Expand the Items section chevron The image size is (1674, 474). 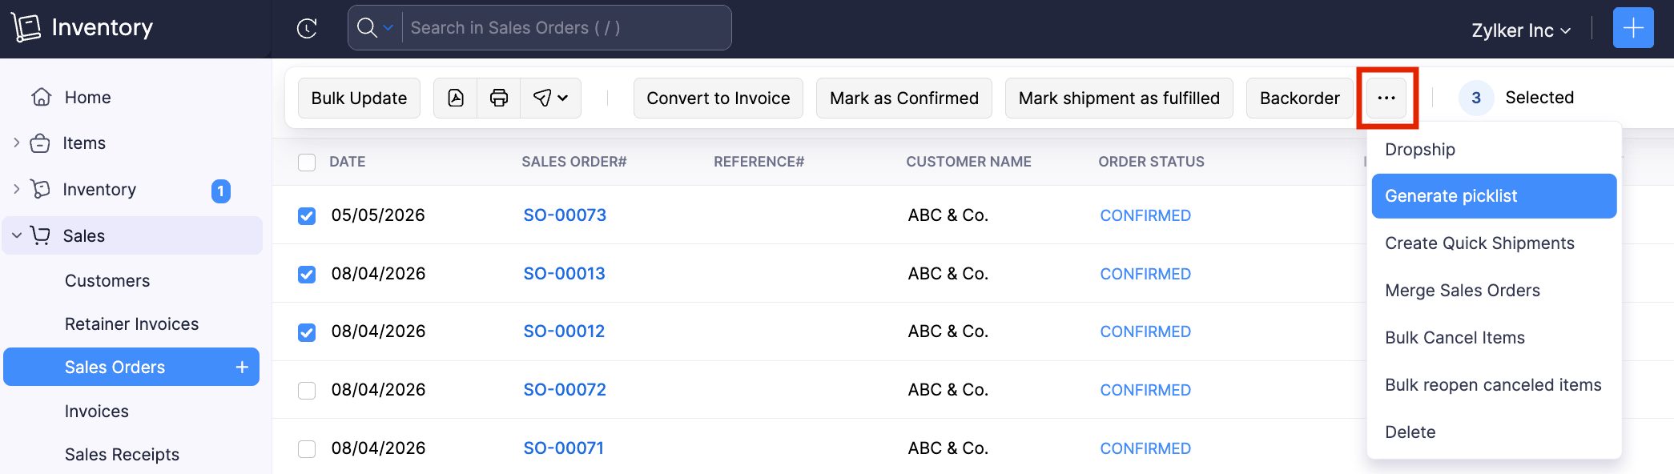click(x=17, y=143)
